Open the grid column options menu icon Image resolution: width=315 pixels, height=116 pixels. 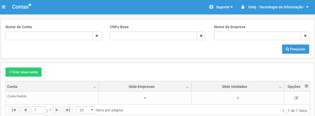(x=306, y=86)
